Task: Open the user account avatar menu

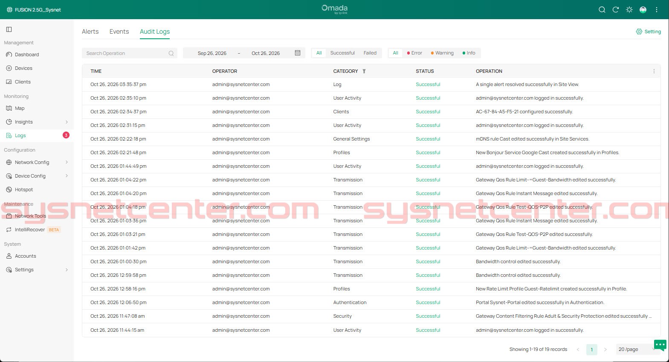Action: coord(643,10)
